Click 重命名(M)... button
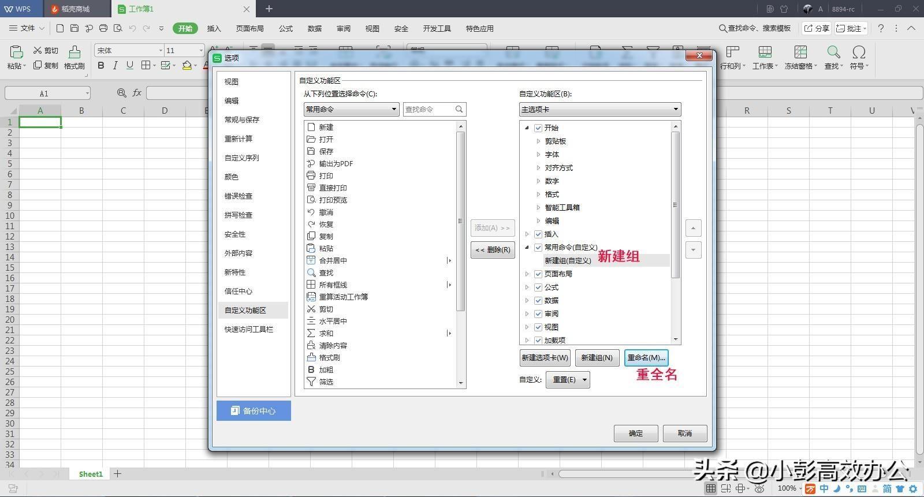Viewport: 924px width, 497px height. point(646,358)
